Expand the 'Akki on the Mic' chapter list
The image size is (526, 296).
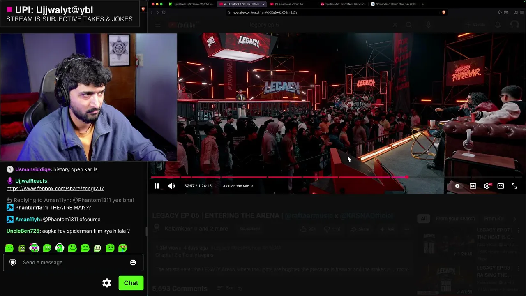[x=238, y=186]
